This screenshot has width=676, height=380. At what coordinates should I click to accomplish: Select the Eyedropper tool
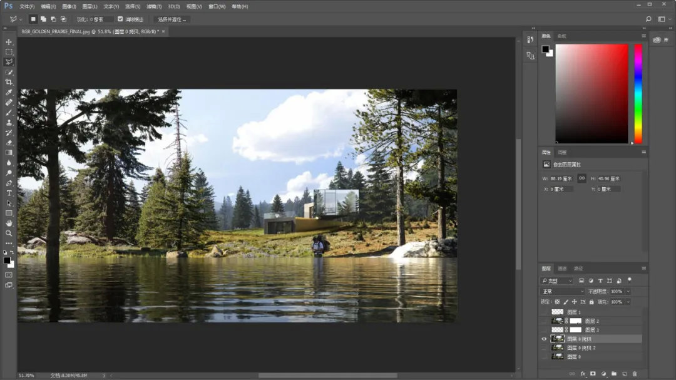click(9, 92)
